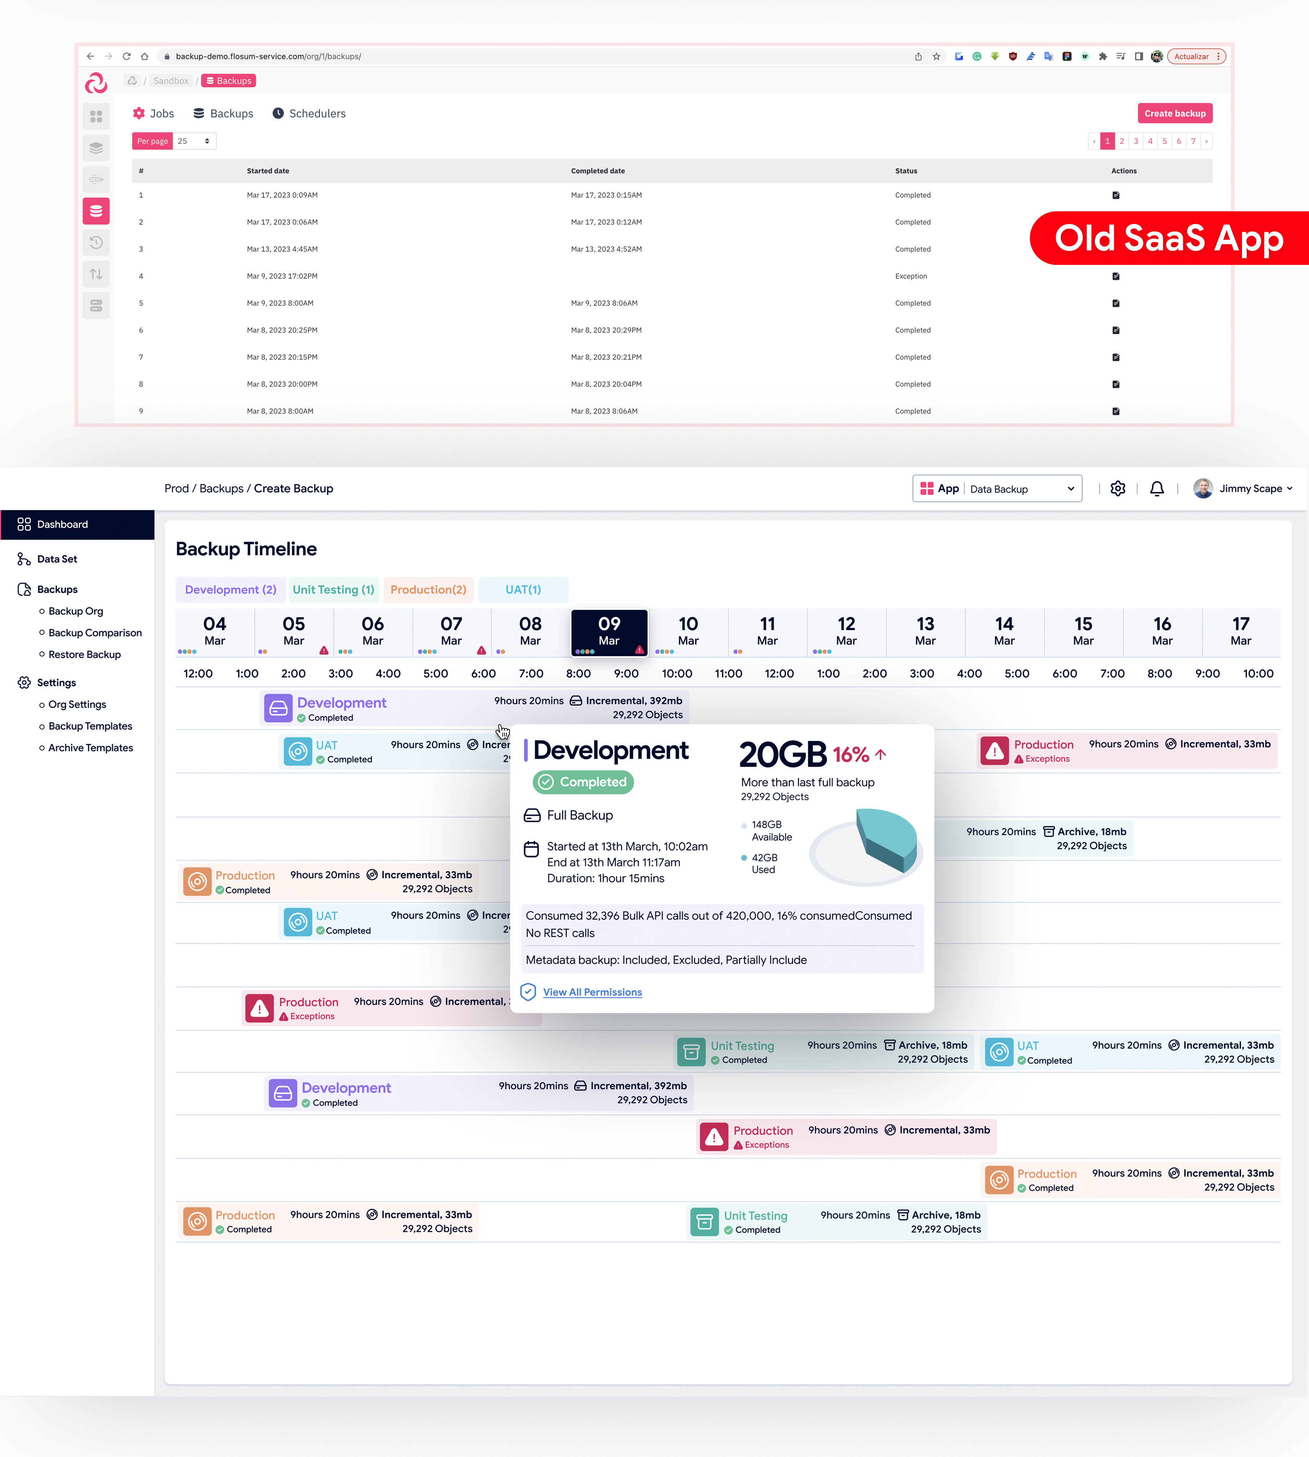Open Backup Comparison in the sidebar
The height and width of the screenshot is (1457, 1309).
pyautogui.click(x=95, y=633)
